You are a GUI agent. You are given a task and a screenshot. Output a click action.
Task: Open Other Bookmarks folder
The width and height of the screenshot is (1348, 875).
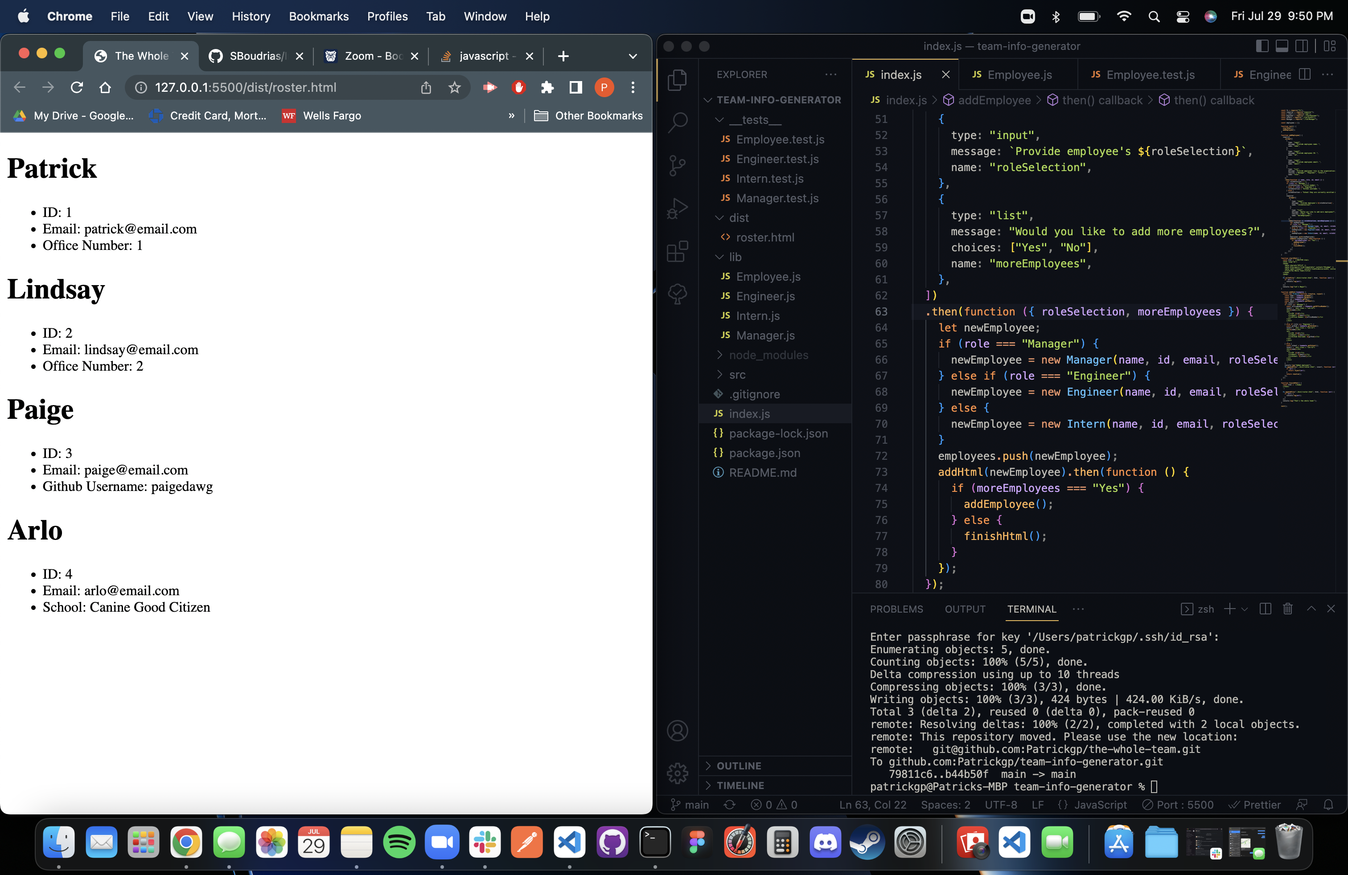[x=588, y=115]
